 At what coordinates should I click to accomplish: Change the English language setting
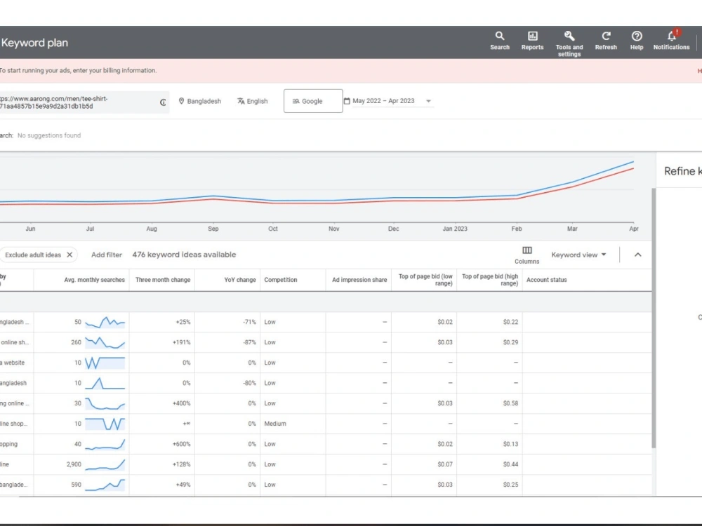pyautogui.click(x=253, y=101)
